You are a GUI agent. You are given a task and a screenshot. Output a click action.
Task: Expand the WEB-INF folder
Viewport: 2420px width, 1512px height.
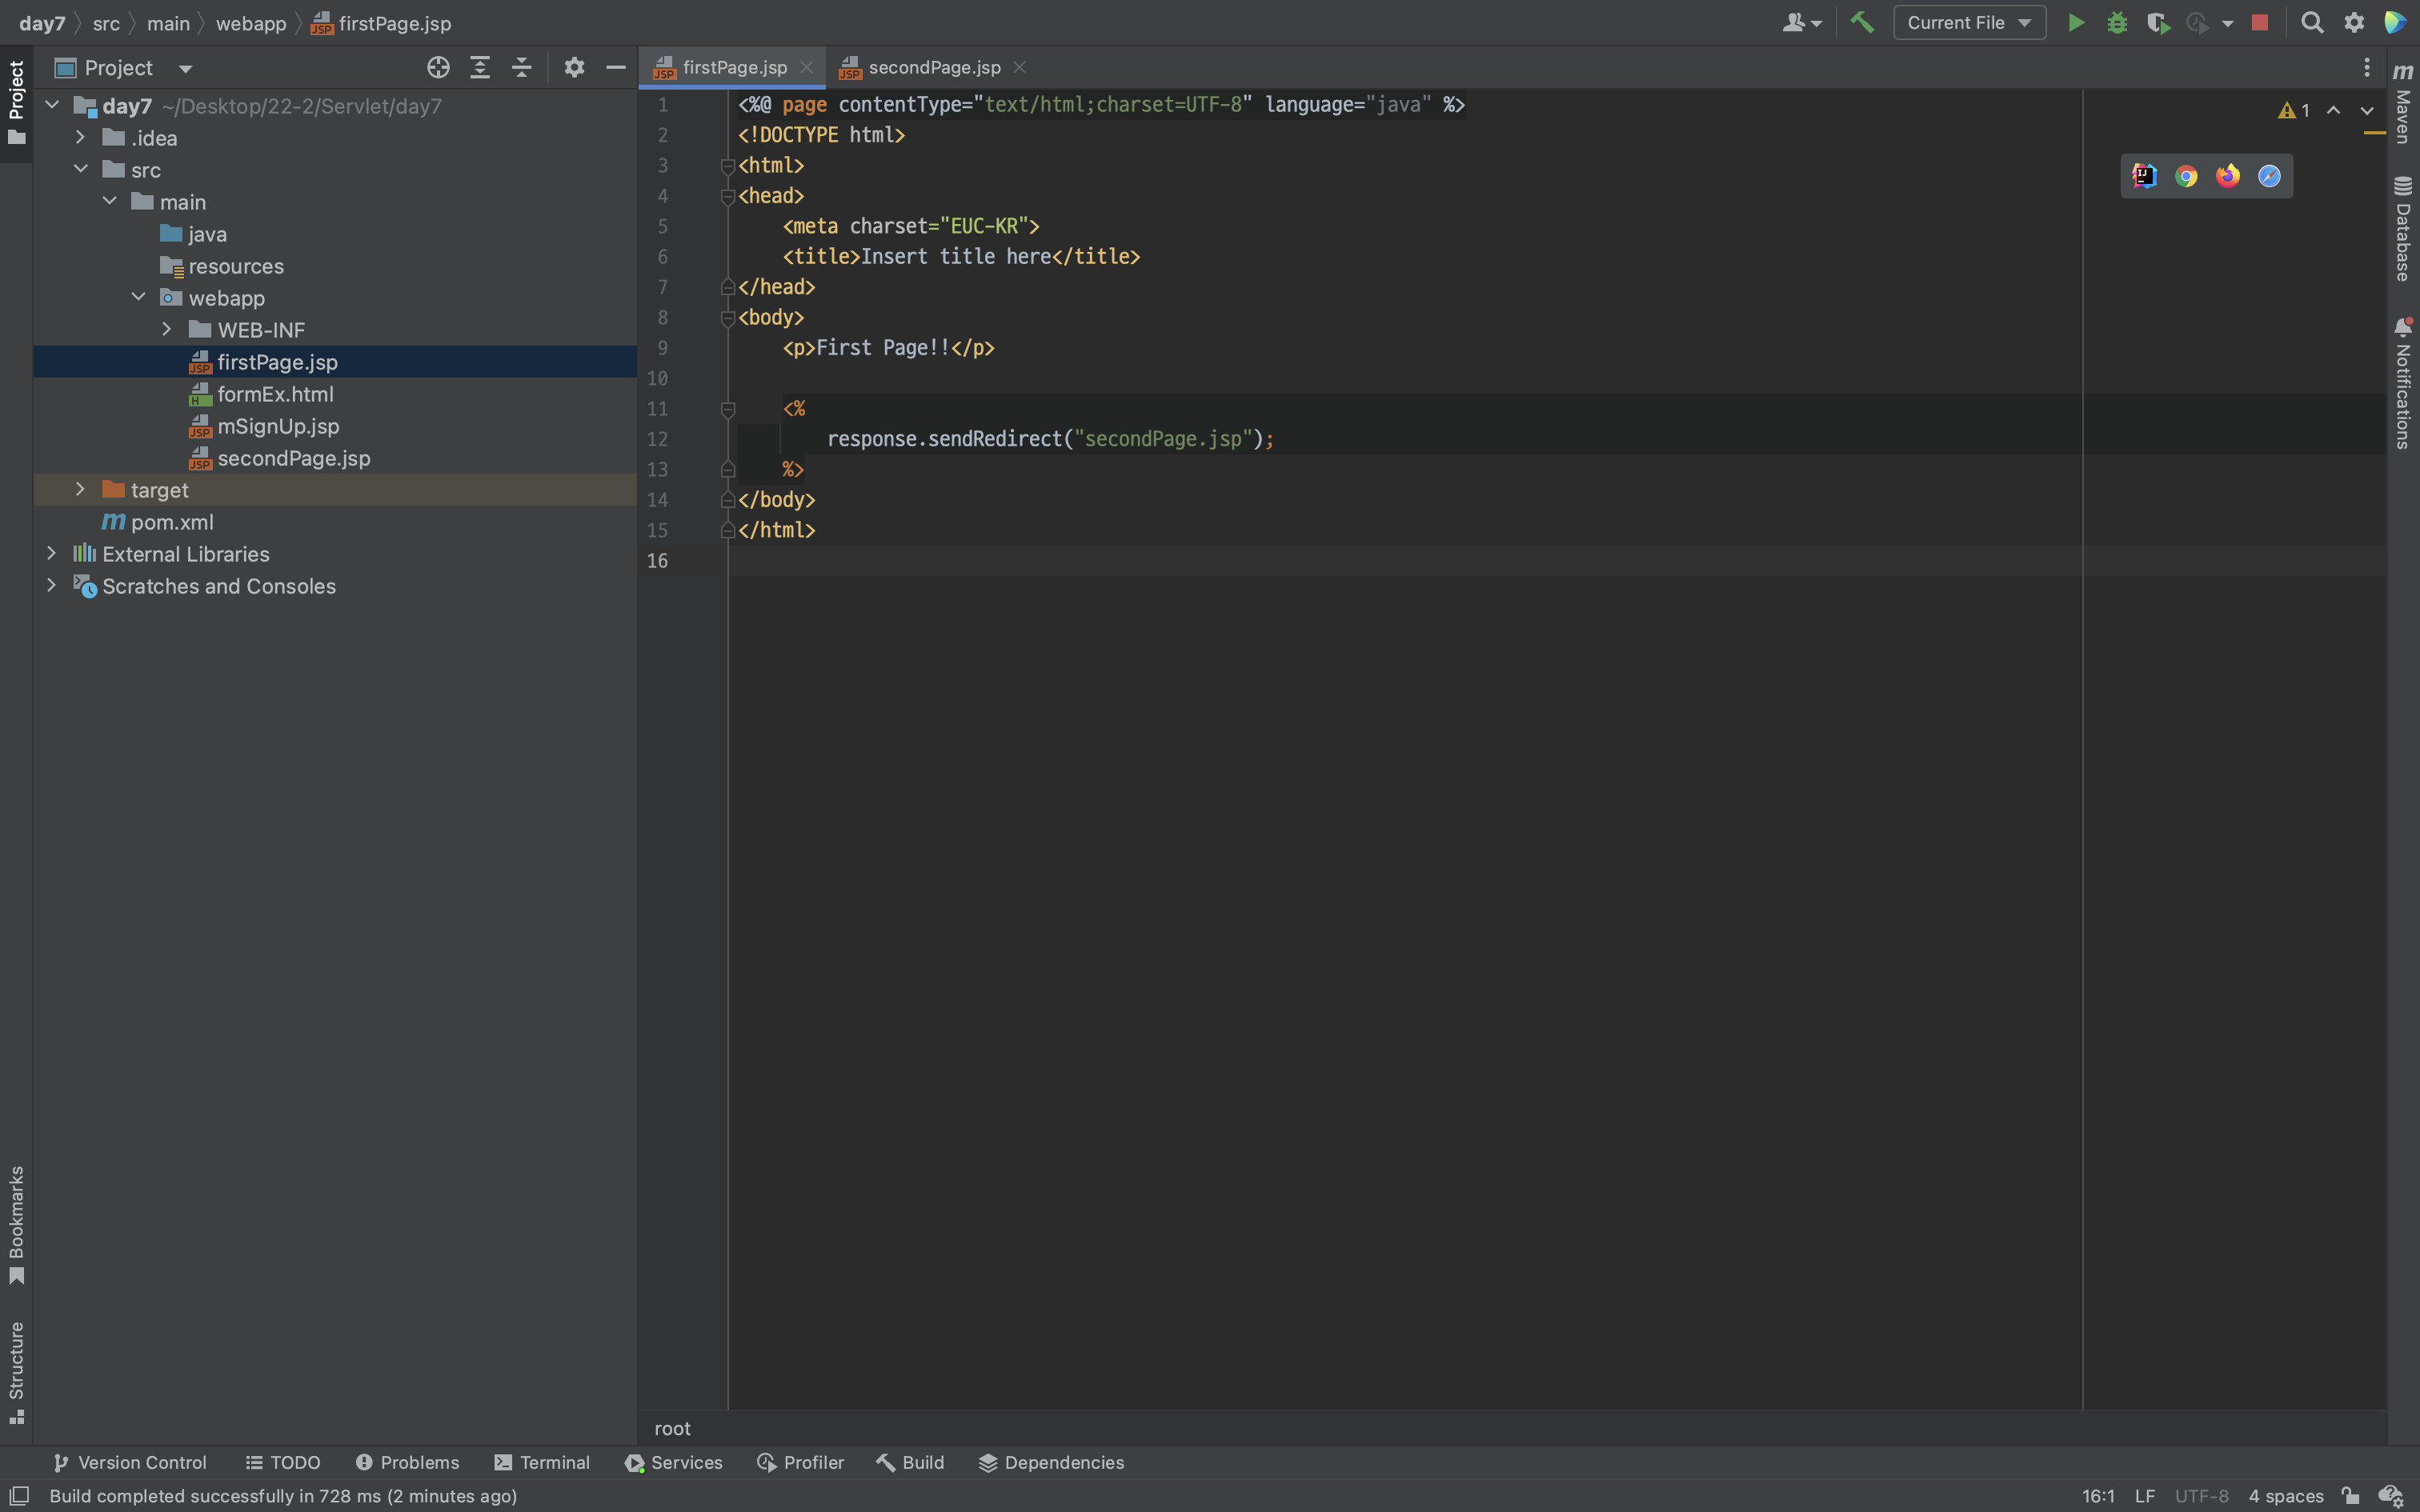(x=167, y=330)
